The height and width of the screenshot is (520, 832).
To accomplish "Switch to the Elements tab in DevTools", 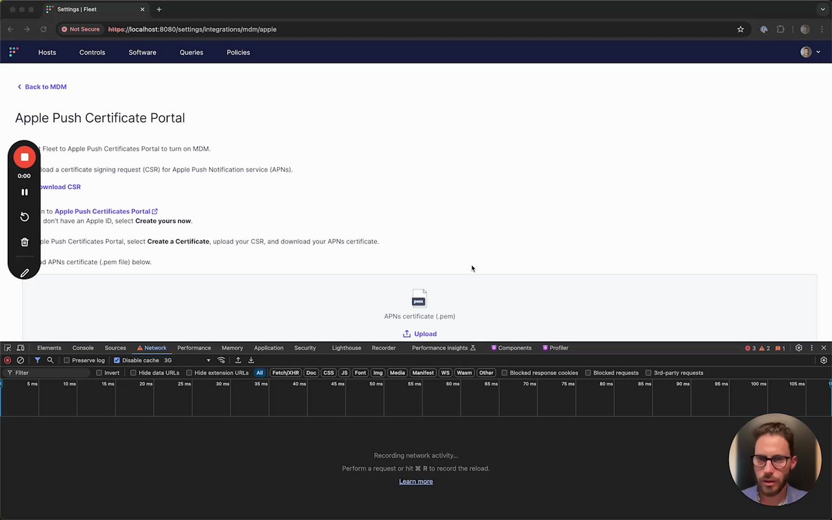I will tap(49, 348).
